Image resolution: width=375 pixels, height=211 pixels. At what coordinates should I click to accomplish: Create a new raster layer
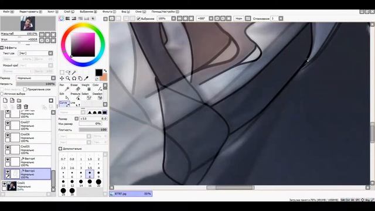click(5, 100)
